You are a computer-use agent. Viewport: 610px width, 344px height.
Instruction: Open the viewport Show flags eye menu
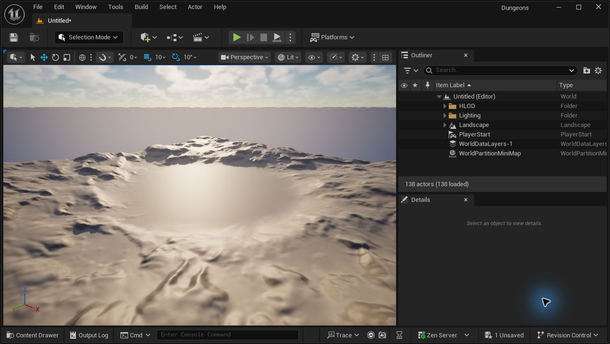pos(314,57)
